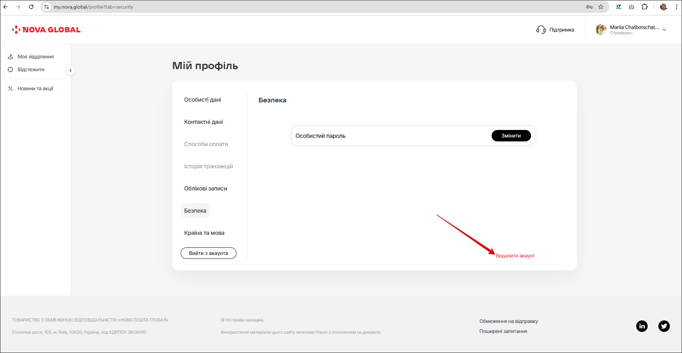Click the password key icon in address bar

pyautogui.click(x=589, y=7)
